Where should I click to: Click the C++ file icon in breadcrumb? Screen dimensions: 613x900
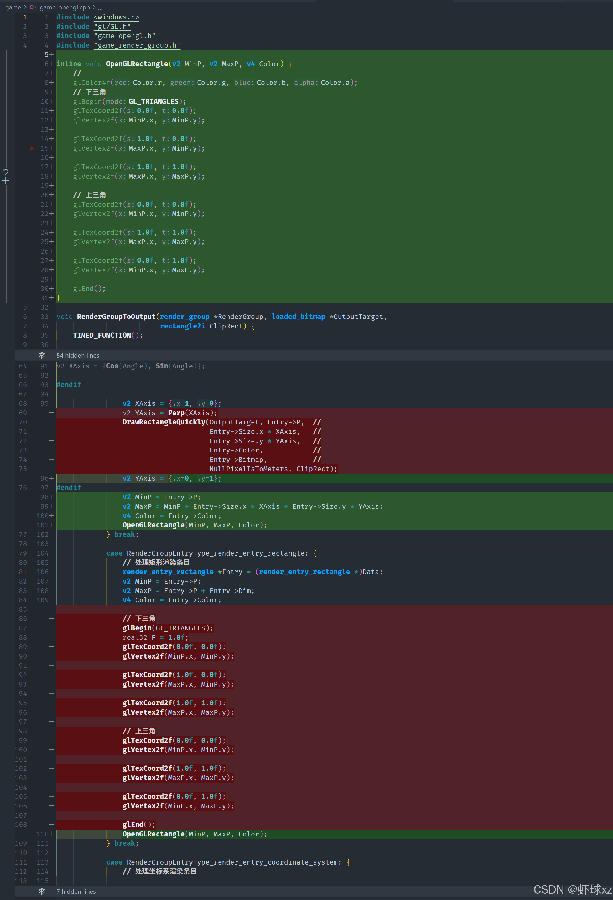33,7
